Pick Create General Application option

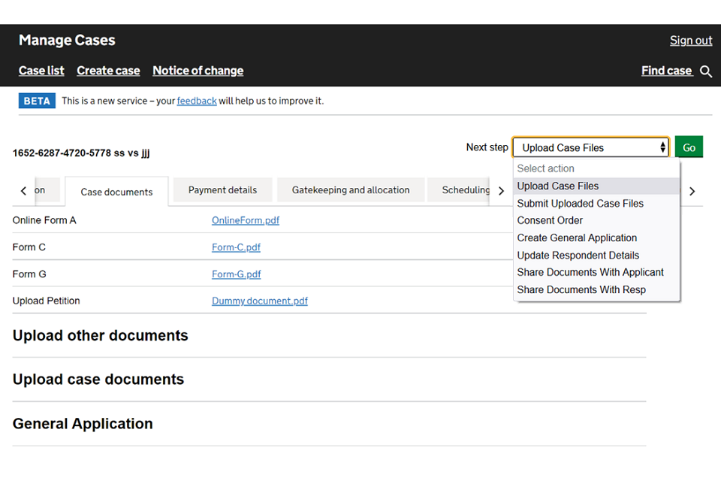pyautogui.click(x=577, y=237)
